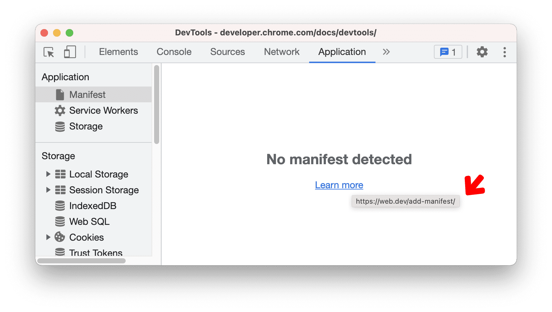Viewport: 552px width, 312px height.
Task: Toggle the device toolbar icon
Action: pyautogui.click(x=70, y=52)
